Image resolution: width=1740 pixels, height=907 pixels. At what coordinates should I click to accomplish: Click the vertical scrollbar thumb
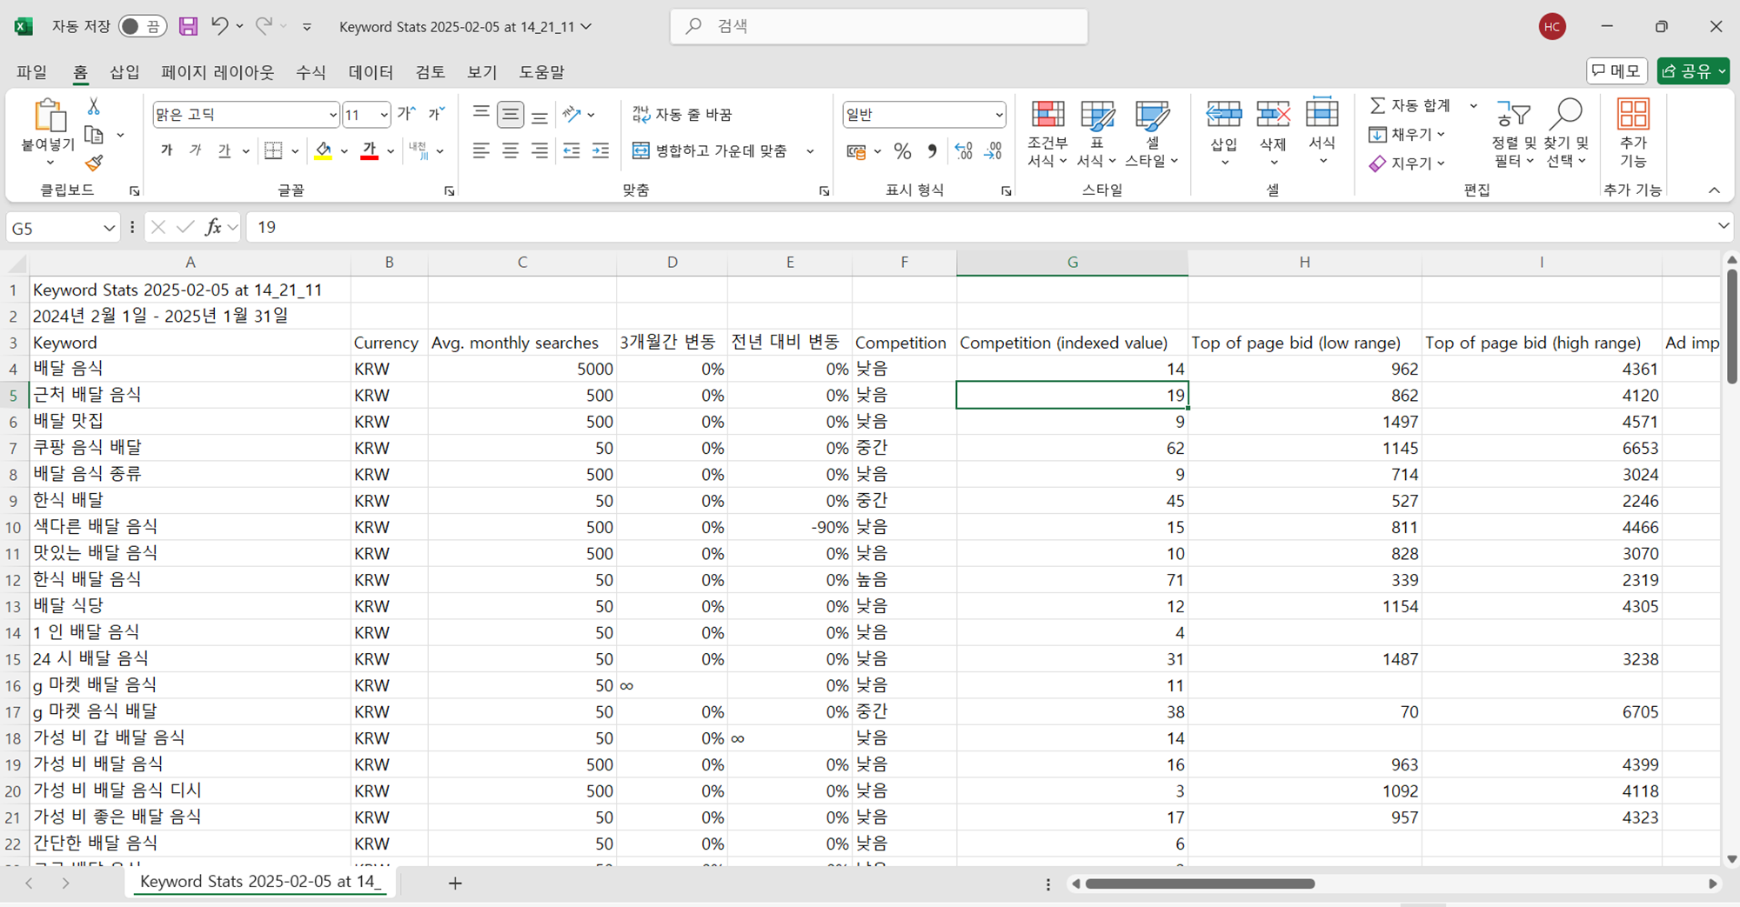[x=1731, y=327]
